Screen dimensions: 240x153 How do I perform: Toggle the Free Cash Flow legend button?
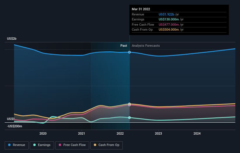point(72,145)
